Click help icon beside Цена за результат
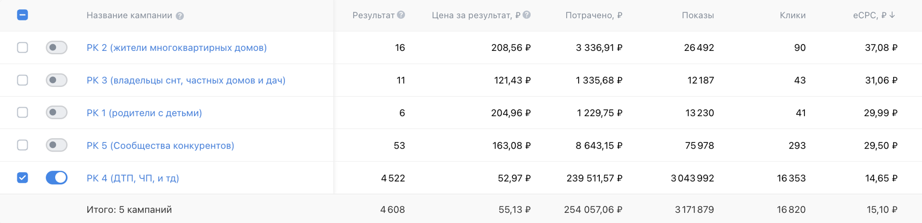Screen dimensions: 922x223 527,15
